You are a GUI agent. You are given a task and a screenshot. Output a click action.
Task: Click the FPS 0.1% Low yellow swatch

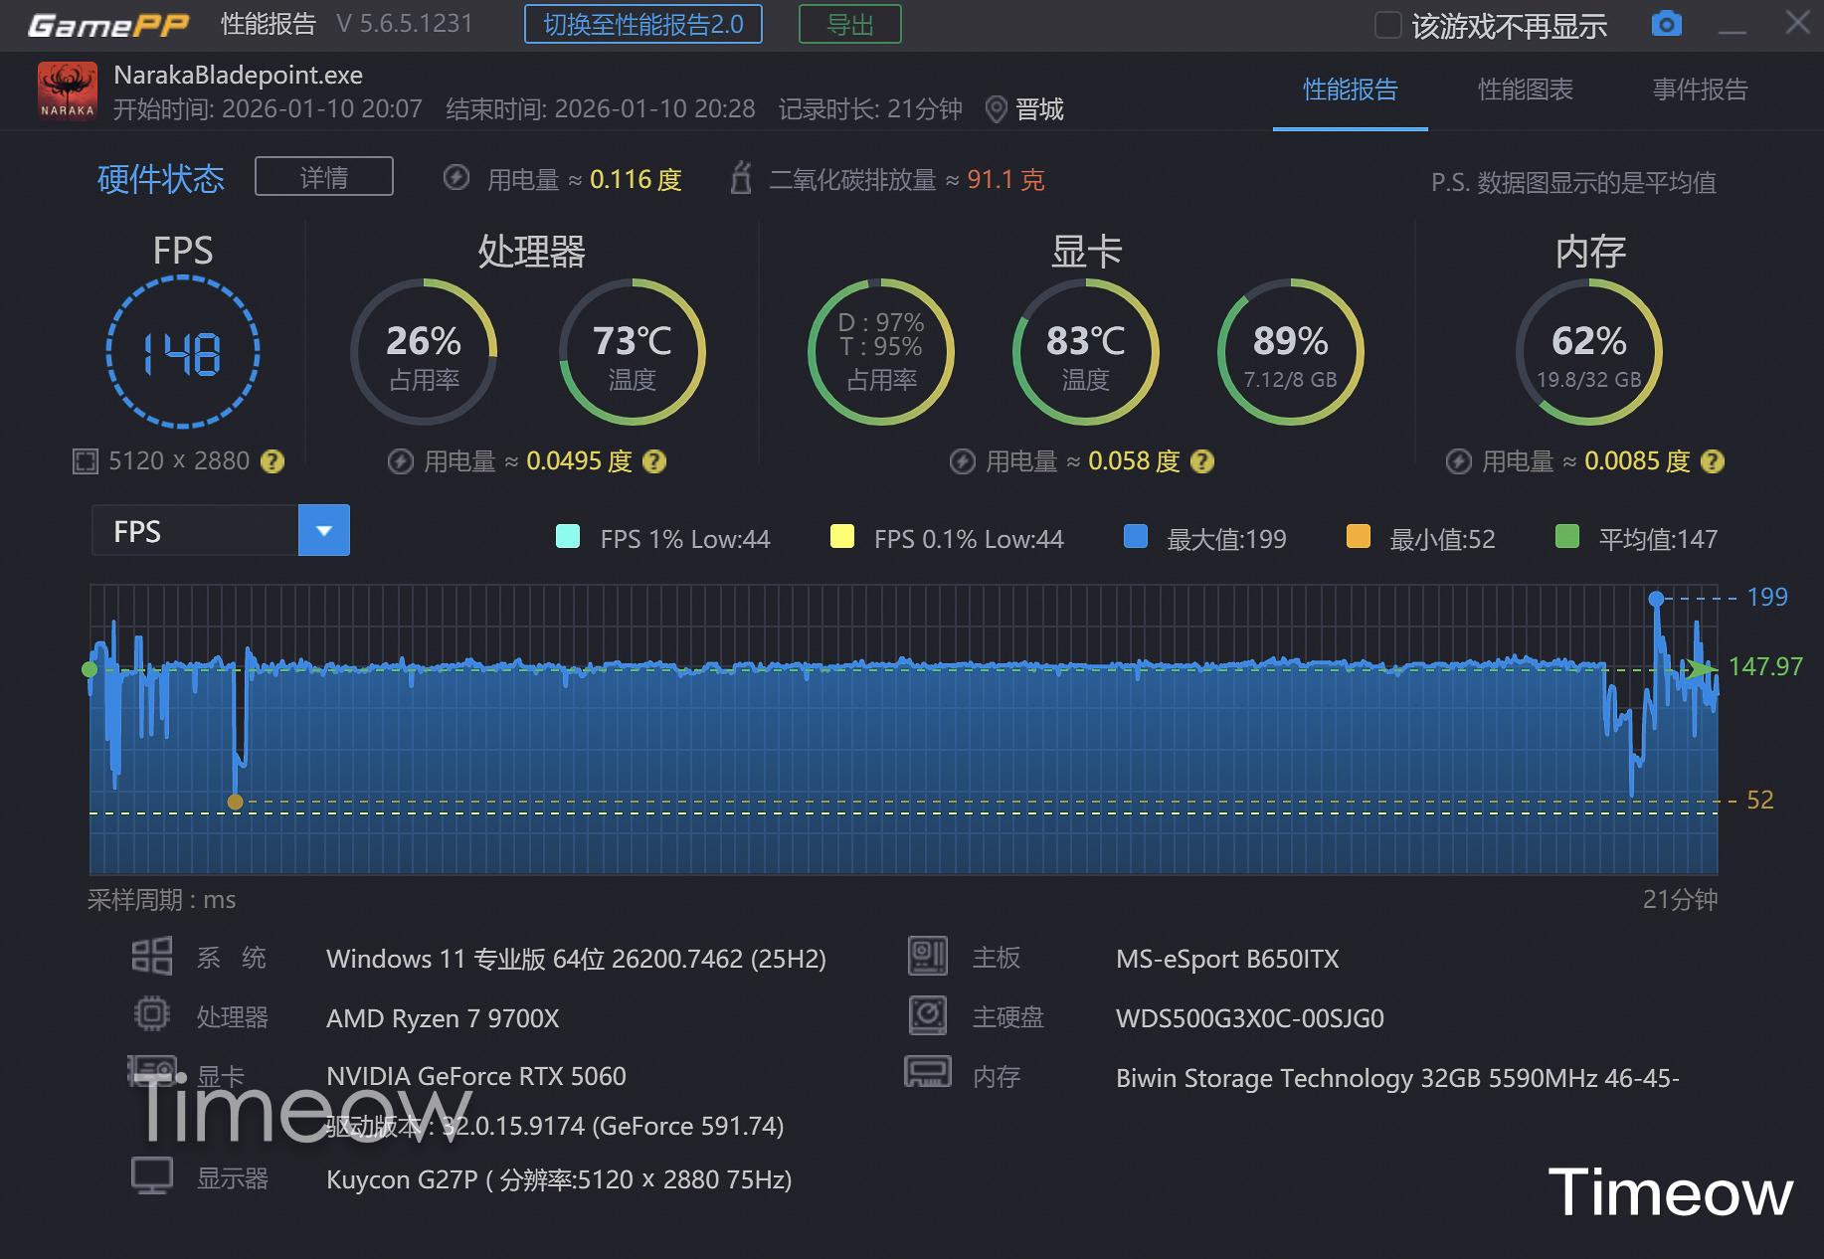(x=842, y=536)
